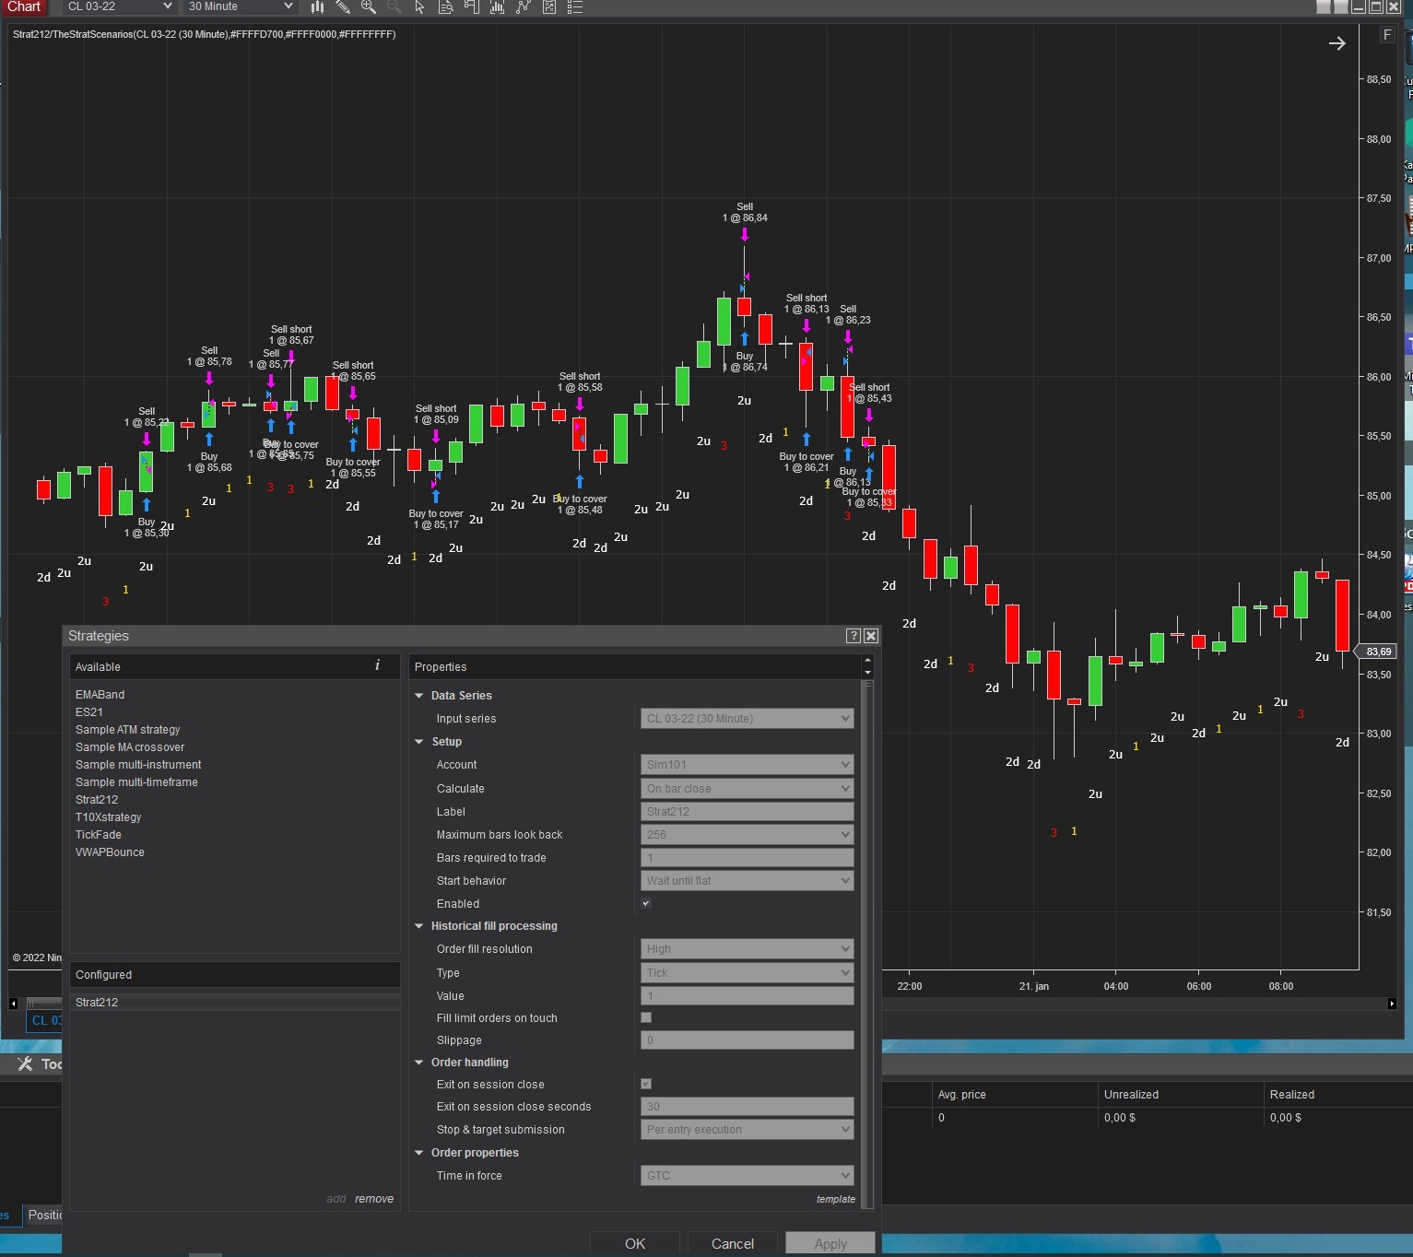Select EMABand in Available strategies

point(100,695)
